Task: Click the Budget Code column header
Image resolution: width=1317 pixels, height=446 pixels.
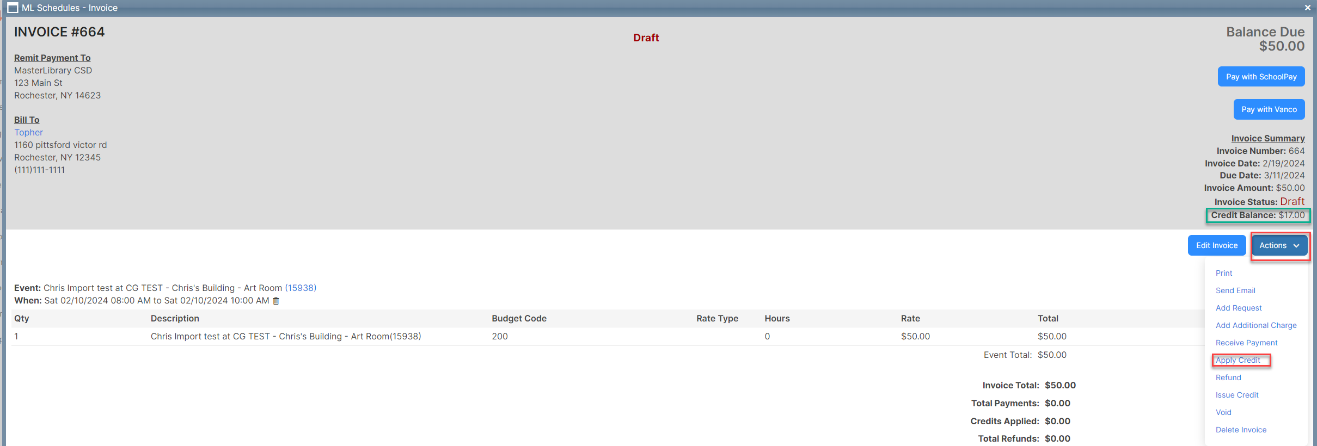Action: click(519, 318)
